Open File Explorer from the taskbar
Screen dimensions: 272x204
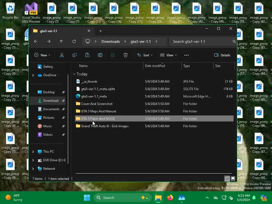tap(158, 198)
